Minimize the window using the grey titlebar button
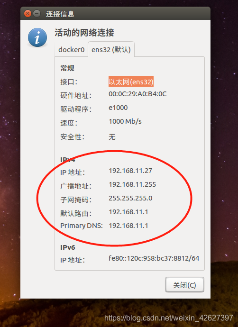238x327 pixels. pos(37,14)
